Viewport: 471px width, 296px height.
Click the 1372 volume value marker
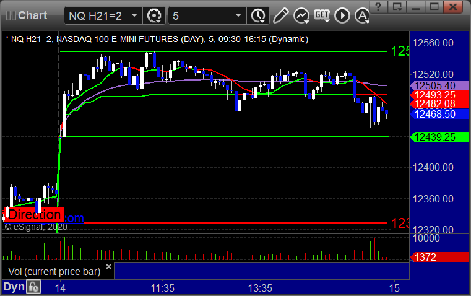click(439, 257)
